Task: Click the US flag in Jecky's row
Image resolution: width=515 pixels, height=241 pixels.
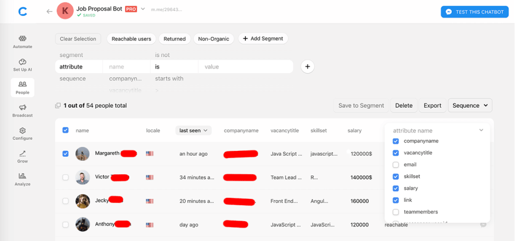Action: [150, 201]
